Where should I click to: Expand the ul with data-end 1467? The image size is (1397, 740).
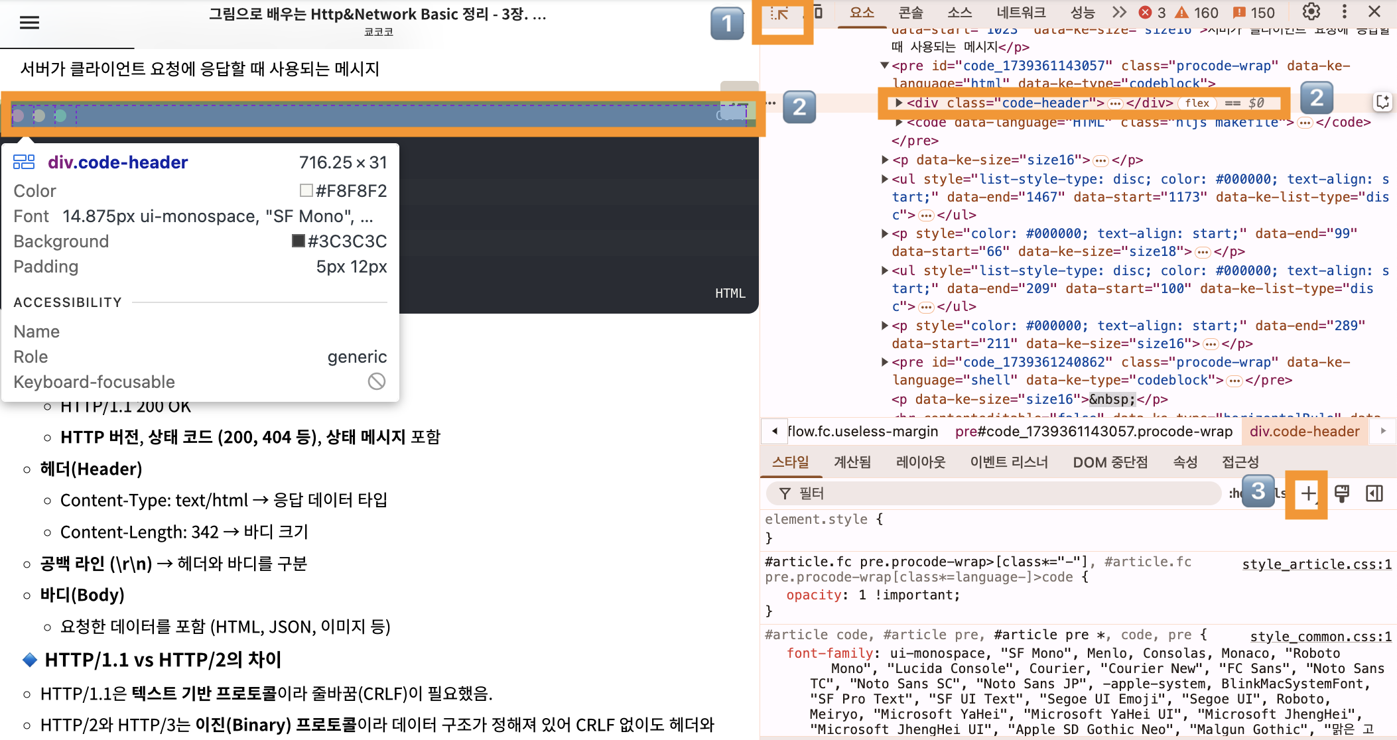point(885,179)
